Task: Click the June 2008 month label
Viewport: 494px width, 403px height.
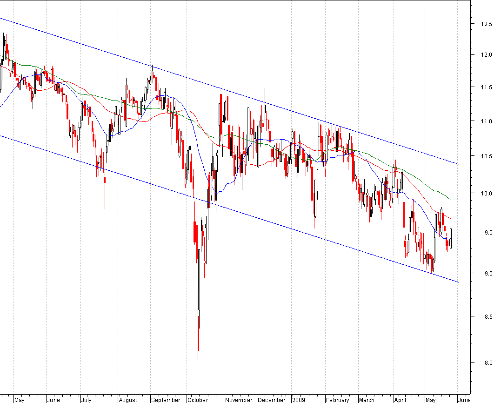Action: [x=53, y=400]
